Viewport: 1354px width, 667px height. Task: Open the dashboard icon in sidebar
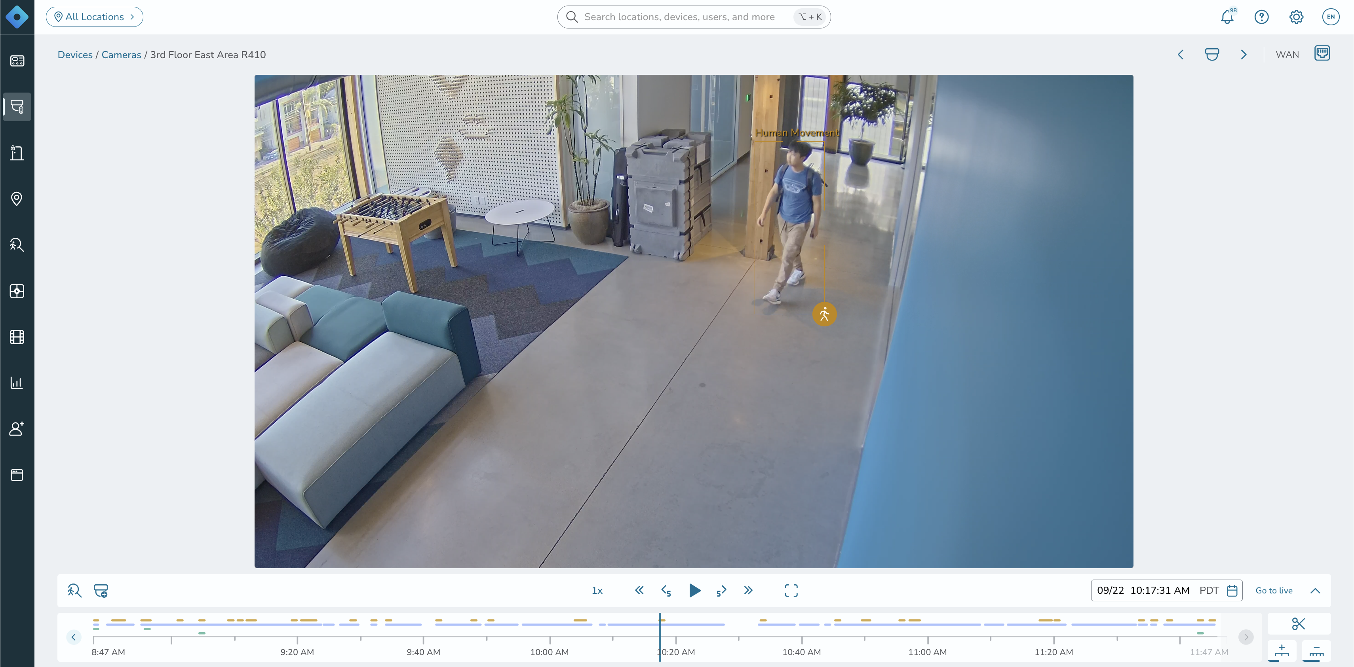(x=17, y=61)
